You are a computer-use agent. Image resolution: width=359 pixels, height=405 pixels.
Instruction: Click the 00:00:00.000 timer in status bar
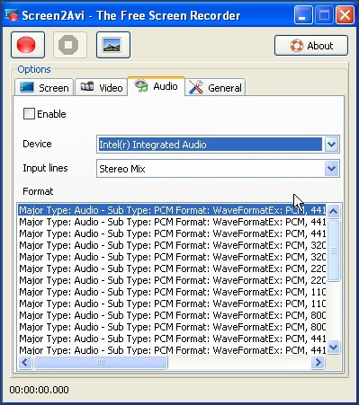coord(39,390)
